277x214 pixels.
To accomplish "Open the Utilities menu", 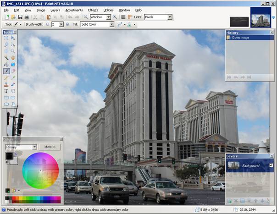I will point(108,10).
